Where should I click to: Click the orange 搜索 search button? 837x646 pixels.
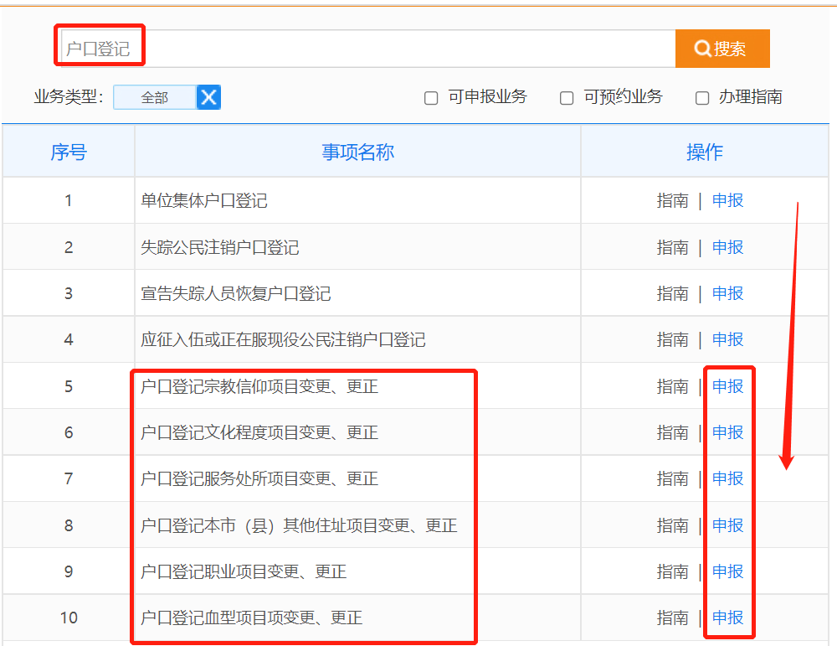tap(721, 49)
